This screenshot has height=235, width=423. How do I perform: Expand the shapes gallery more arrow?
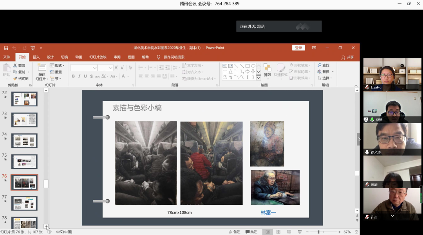[x=258, y=77]
